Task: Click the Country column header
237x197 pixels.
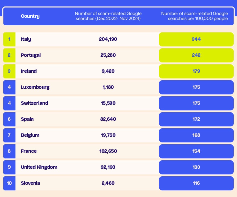Action: [x=30, y=16]
